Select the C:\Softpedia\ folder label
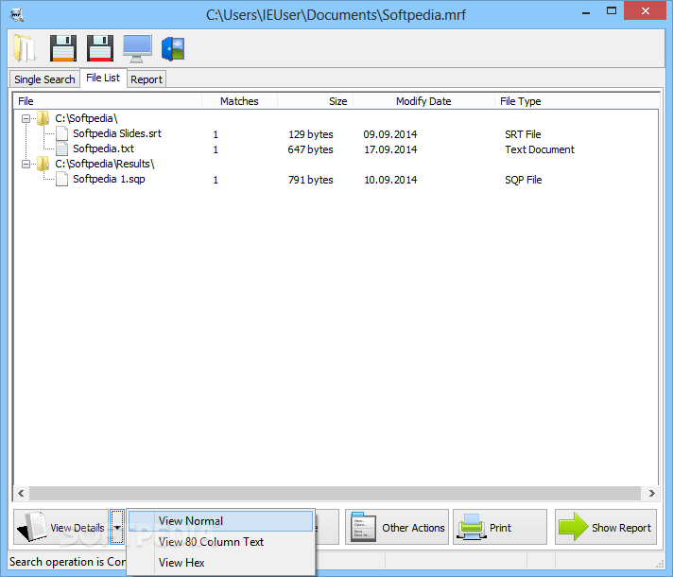Screen dimensions: 673x577 (86, 118)
